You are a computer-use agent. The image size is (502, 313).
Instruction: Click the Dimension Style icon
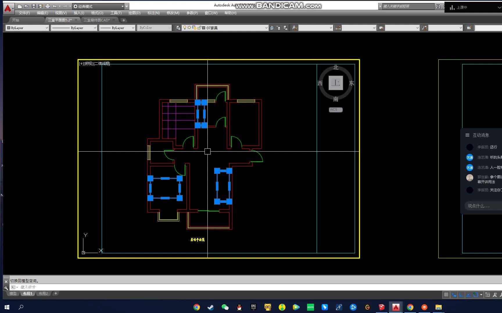pos(338,28)
